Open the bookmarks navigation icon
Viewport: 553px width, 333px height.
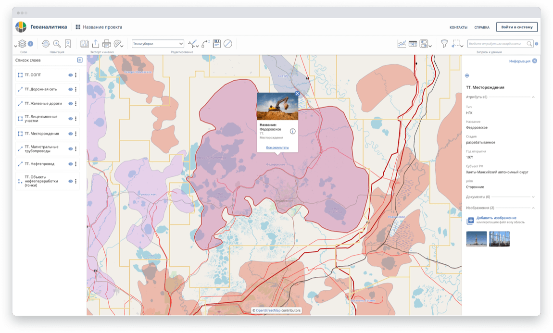click(x=68, y=44)
